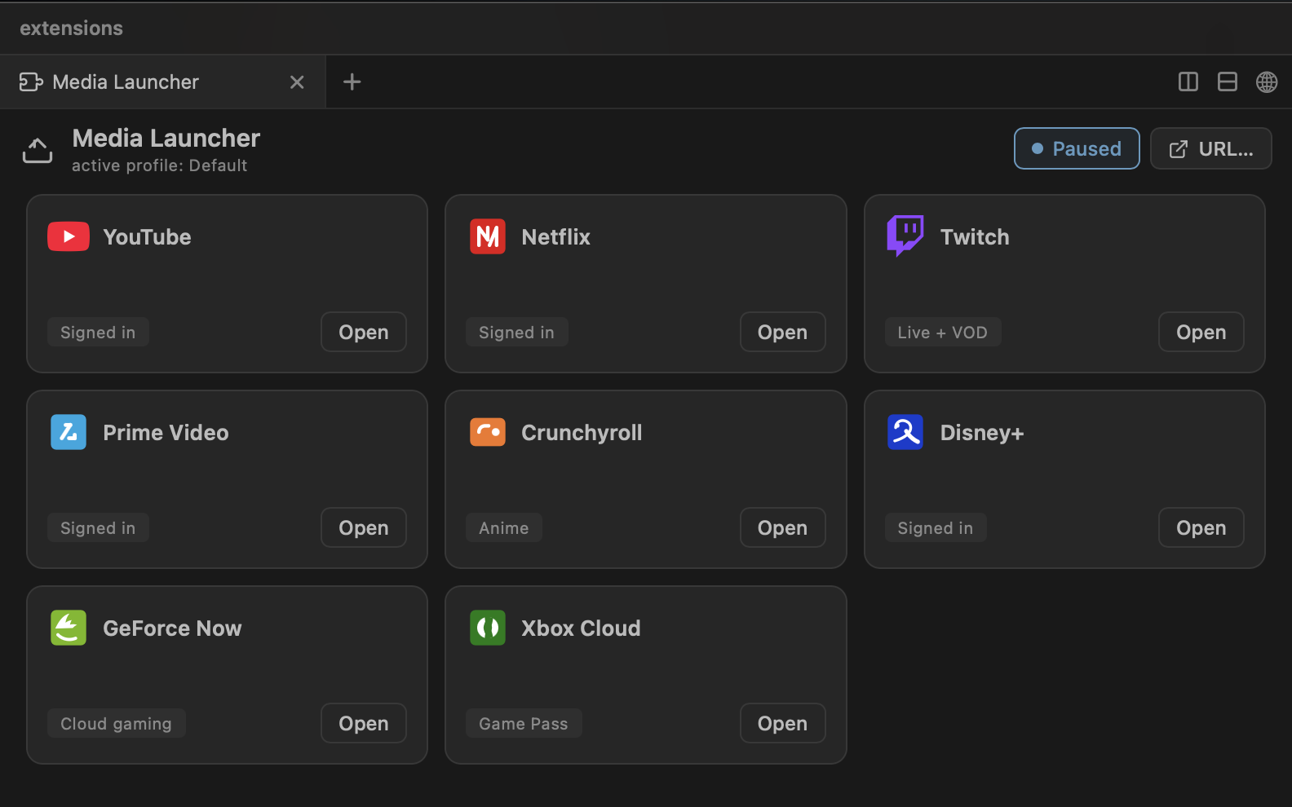Click the Media Launcher upload tray icon
1292x807 pixels.
(x=38, y=151)
